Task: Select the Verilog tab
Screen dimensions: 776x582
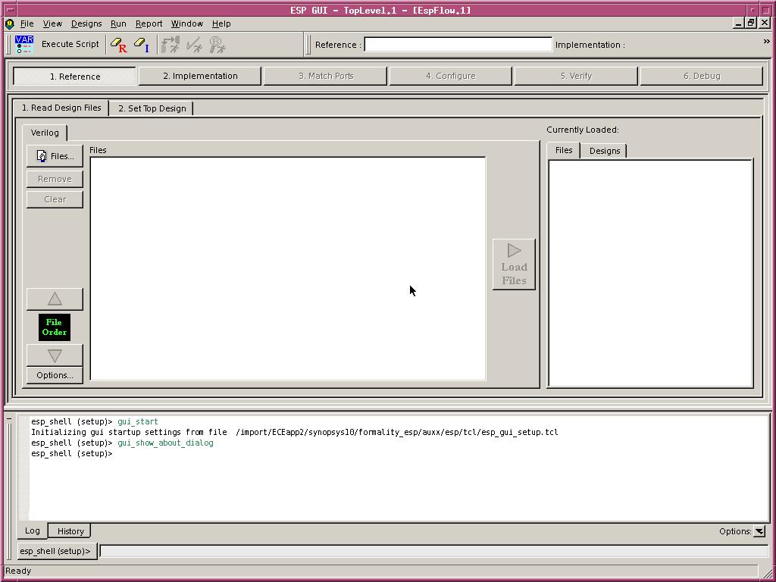Action: (45, 133)
